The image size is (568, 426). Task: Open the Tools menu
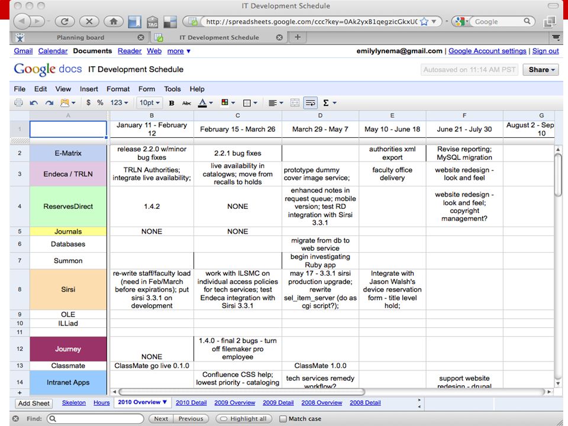[x=172, y=89]
